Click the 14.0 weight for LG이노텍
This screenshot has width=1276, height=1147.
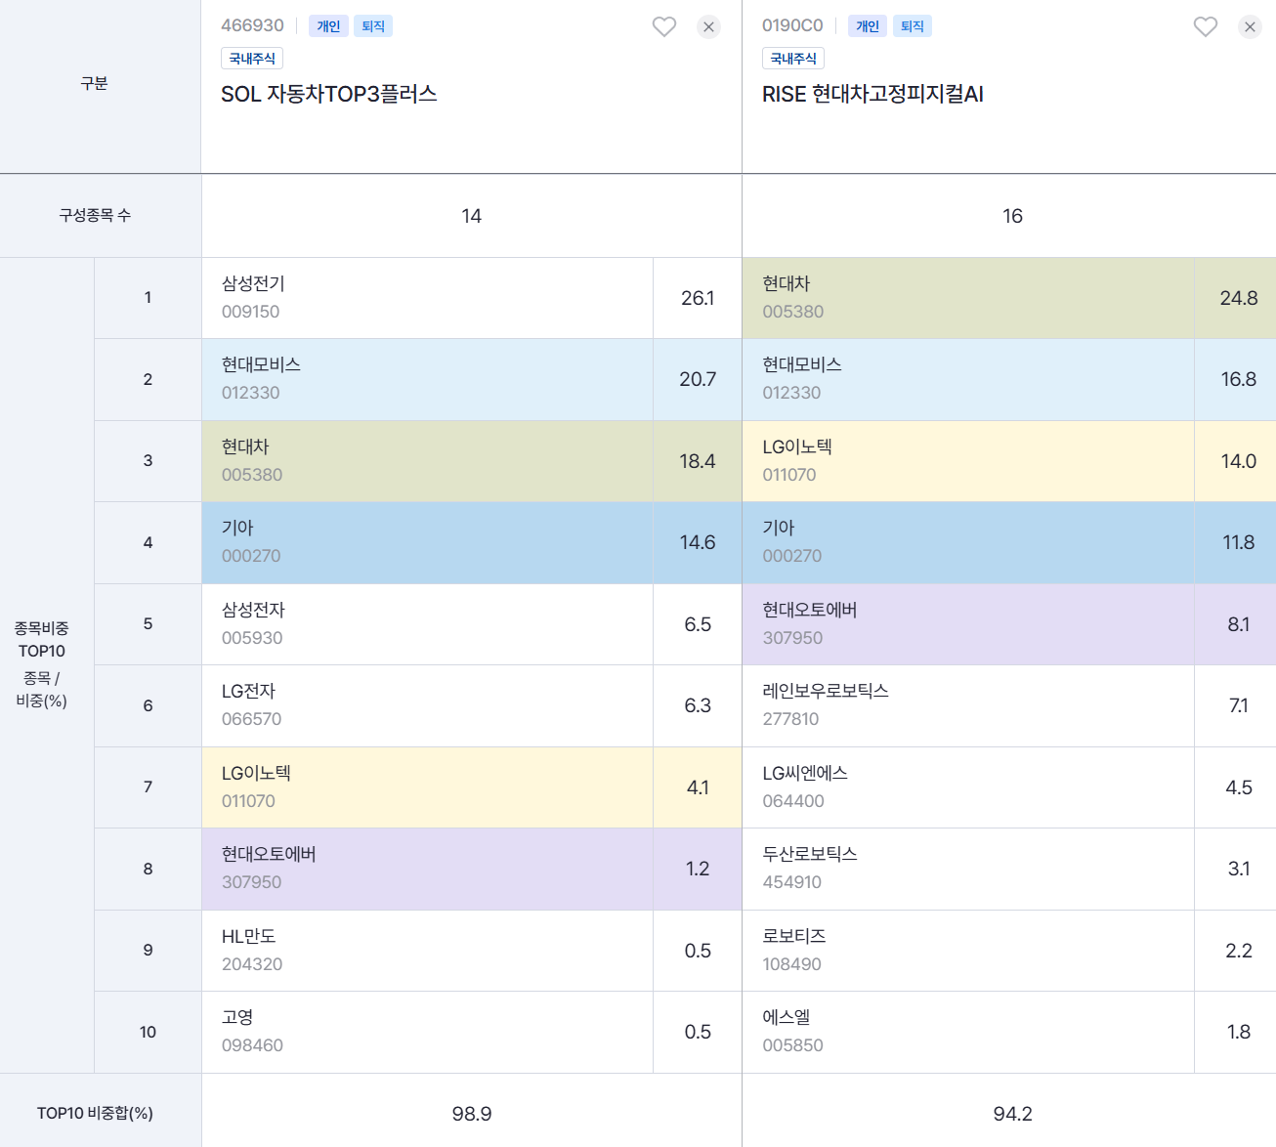click(1239, 461)
